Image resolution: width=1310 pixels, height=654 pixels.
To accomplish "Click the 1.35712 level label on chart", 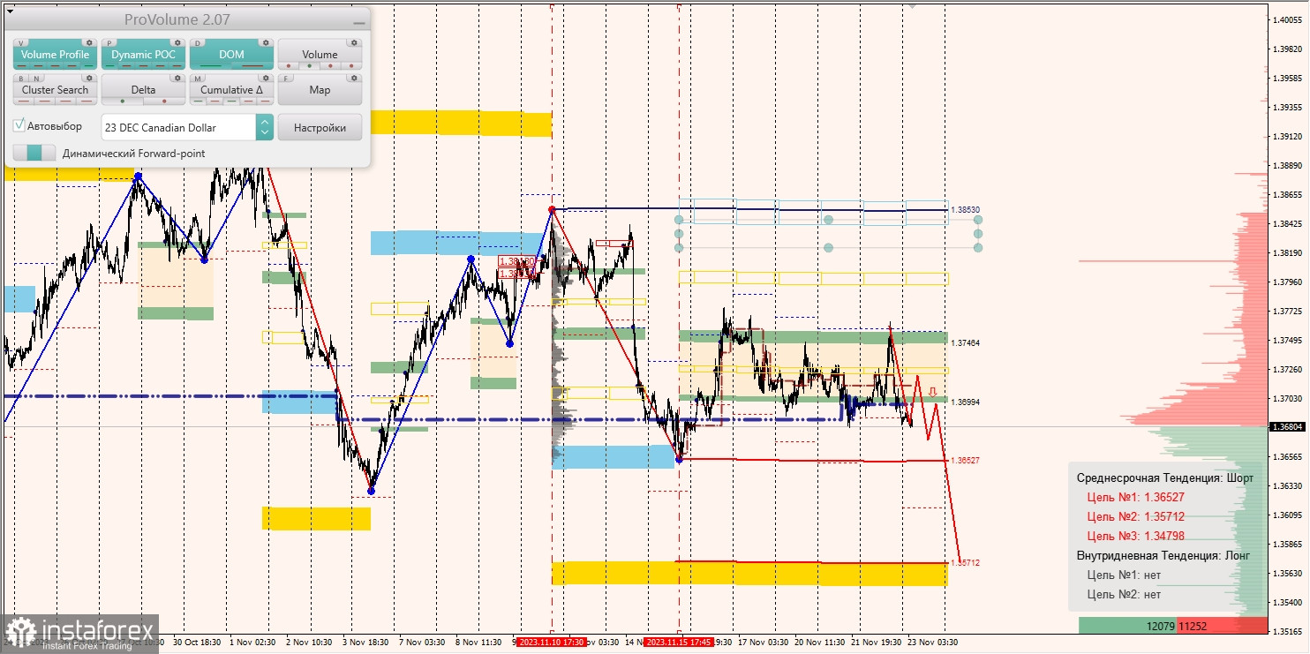I will [965, 562].
